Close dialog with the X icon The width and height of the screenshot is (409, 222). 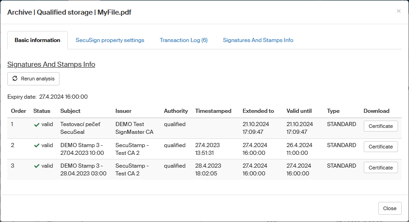pyautogui.click(x=398, y=11)
